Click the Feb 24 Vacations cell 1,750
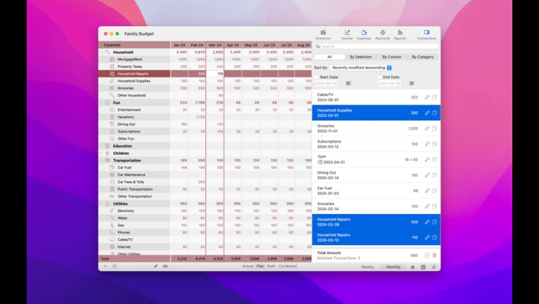The width and height of the screenshot is (539, 304). (197, 117)
